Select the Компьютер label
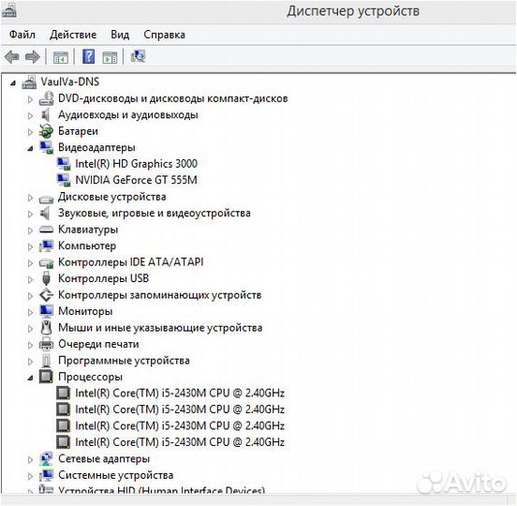517x506 pixels. 87,246
